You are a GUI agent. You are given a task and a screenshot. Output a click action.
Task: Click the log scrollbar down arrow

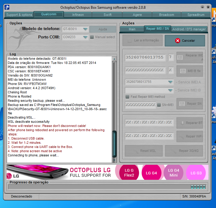pos(114,160)
